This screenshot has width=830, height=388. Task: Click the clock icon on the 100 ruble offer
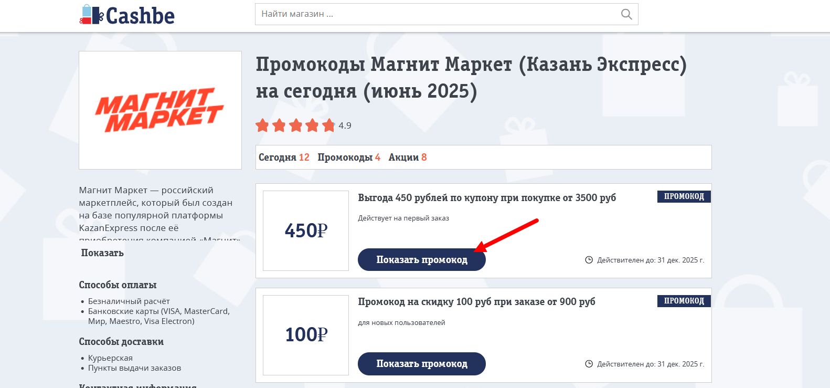(x=589, y=364)
